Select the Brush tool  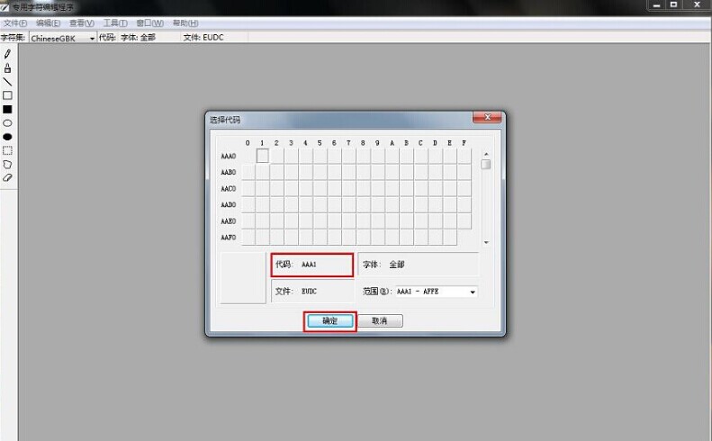point(7,67)
